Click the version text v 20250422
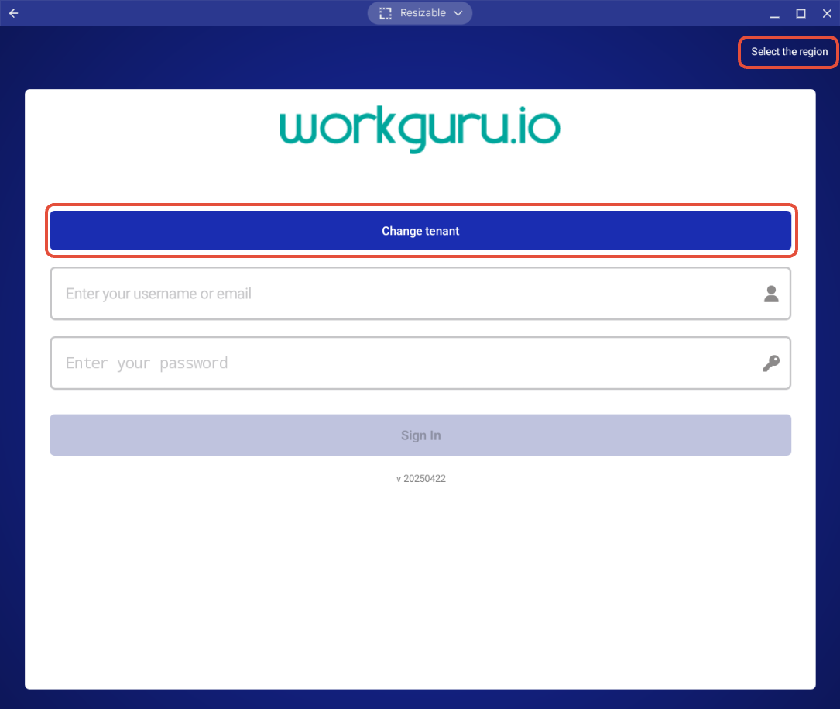The height and width of the screenshot is (709, 840). pyautogui.click(x=420, y=478)
